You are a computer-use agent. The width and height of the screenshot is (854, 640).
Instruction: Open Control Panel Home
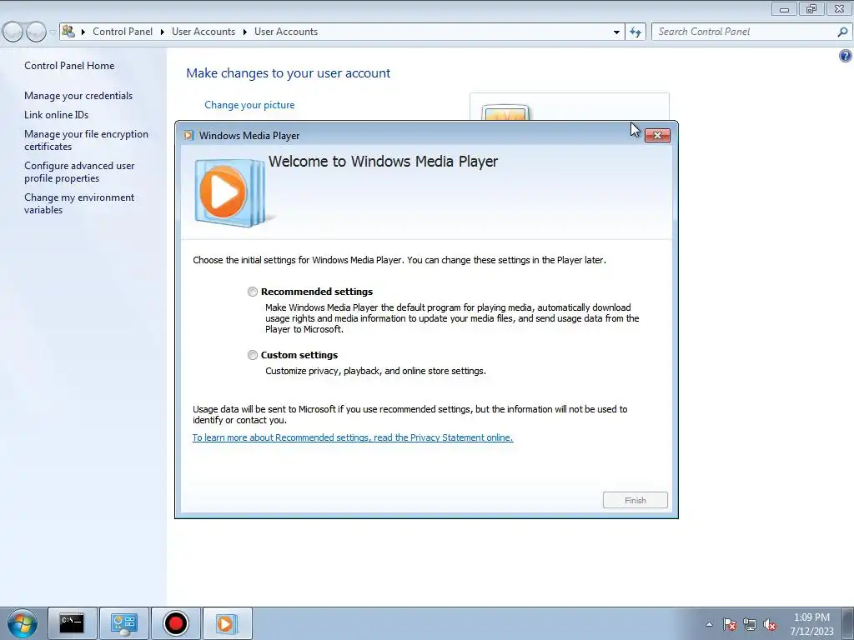click(x=69, y=66)
